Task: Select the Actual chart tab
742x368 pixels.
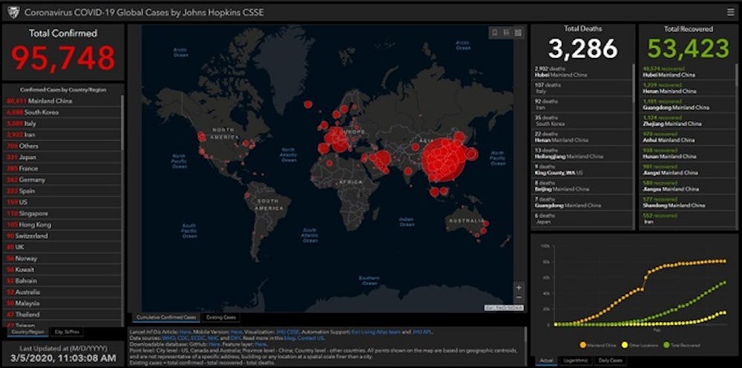Action: click(x=545, y=361)
